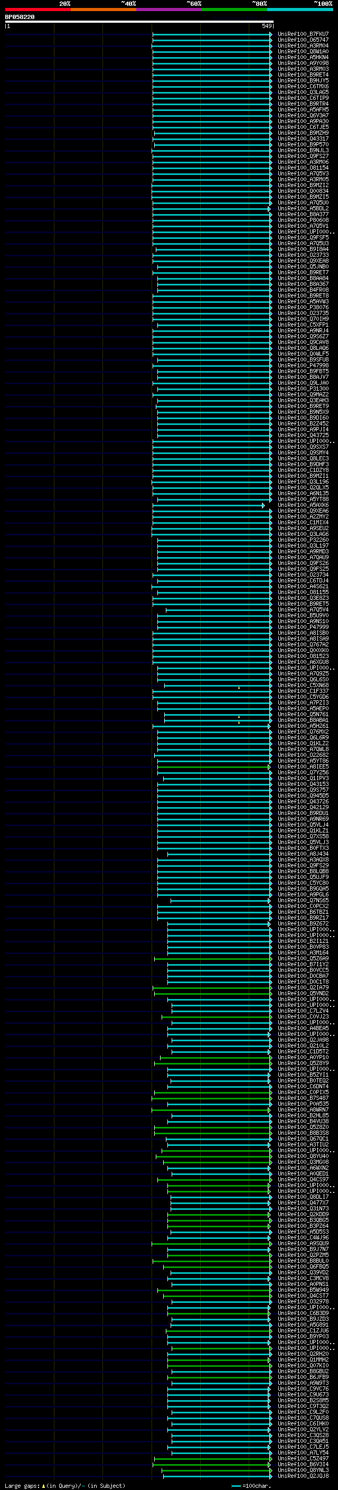Select label UniRef100_B0FTX3
338x1490 pixels.
tap(303, 848)
